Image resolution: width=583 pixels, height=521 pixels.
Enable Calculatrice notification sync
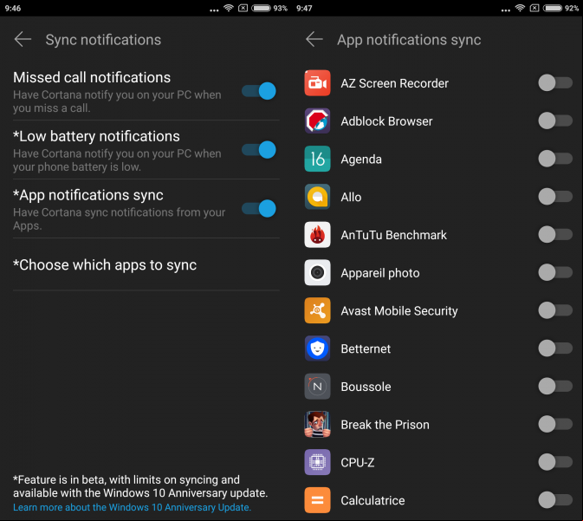tap(555, 500)
